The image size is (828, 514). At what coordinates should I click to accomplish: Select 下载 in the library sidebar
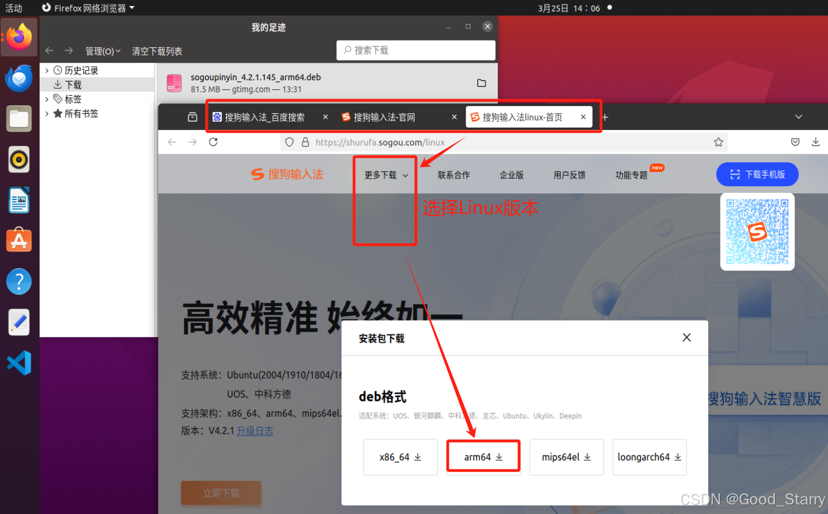click(x=97, y=85)
